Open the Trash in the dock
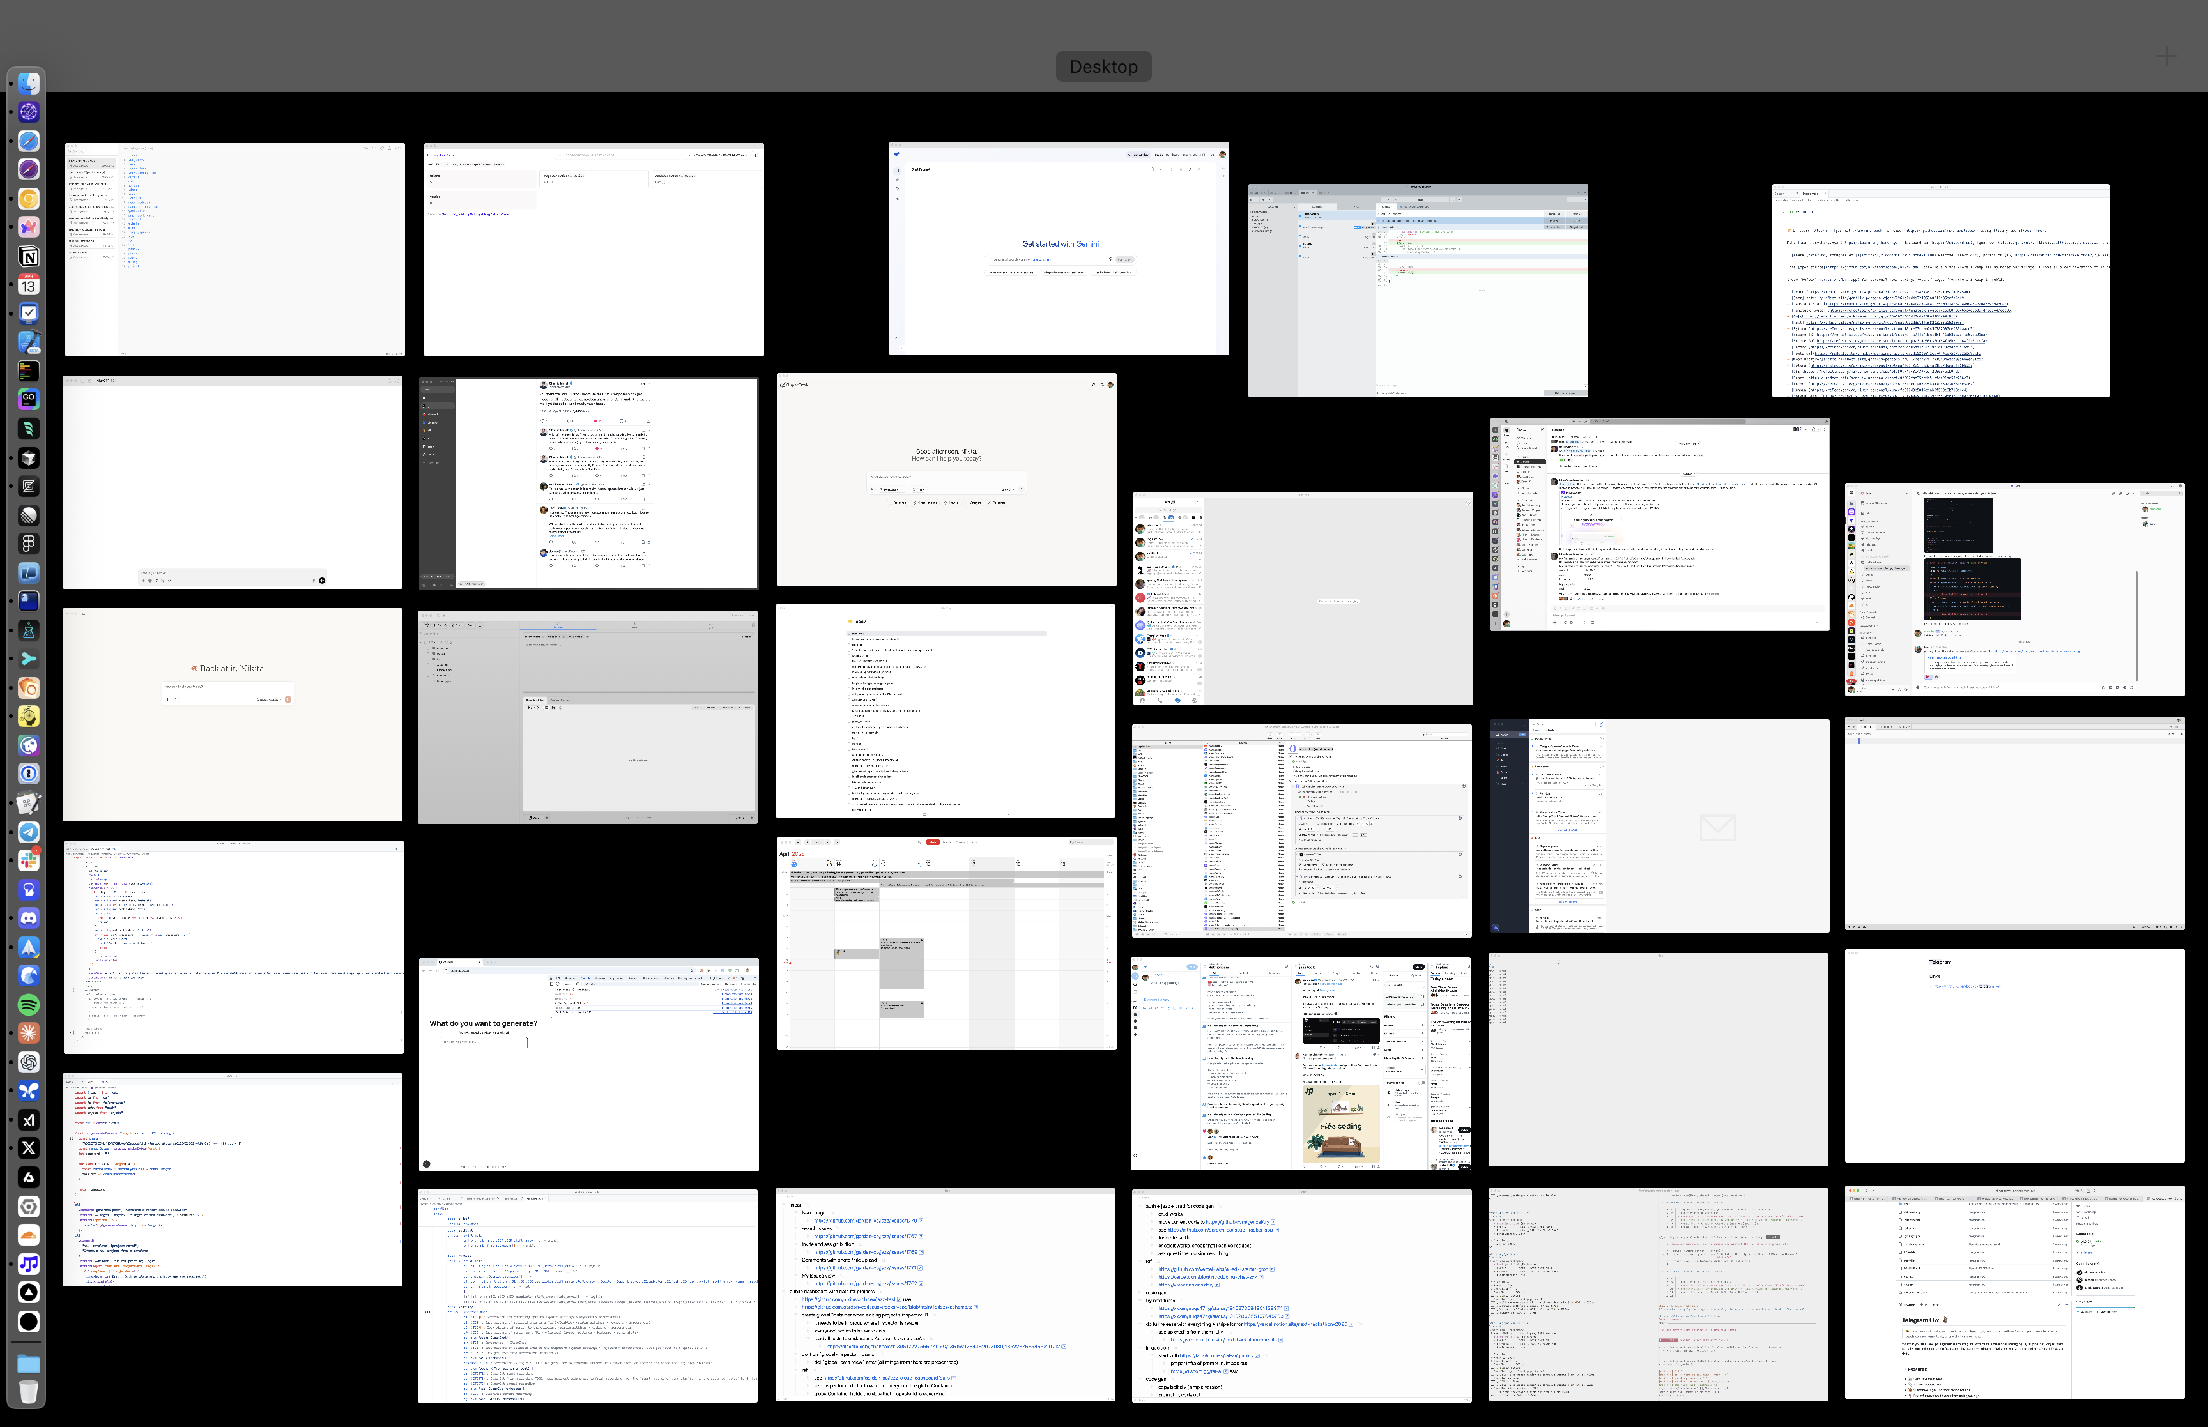The image size is (2208, 1427). pos(29,1392)
